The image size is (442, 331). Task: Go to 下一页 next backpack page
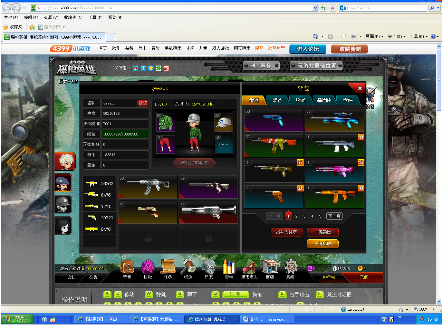334,216
